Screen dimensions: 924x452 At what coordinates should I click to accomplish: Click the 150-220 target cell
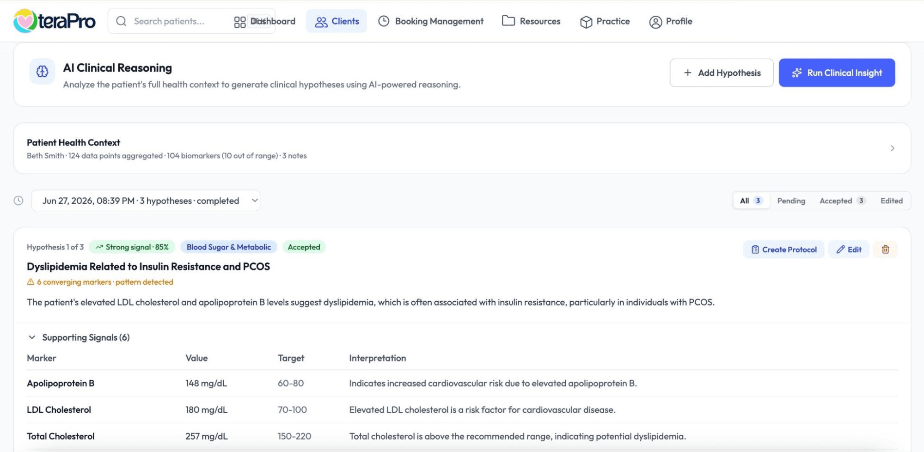tap(294, 436)
